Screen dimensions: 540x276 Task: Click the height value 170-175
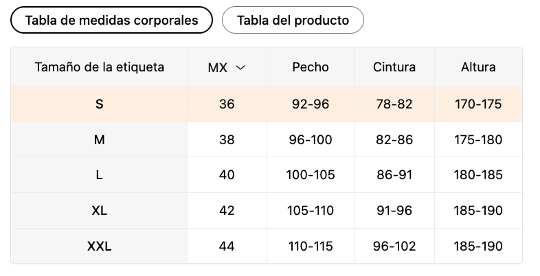[478, 104]
